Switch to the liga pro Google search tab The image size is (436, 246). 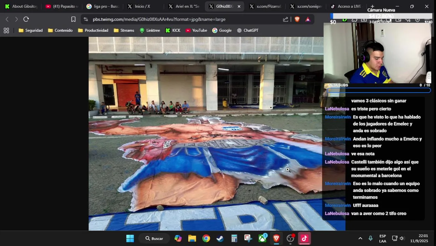tap(103, 6)
